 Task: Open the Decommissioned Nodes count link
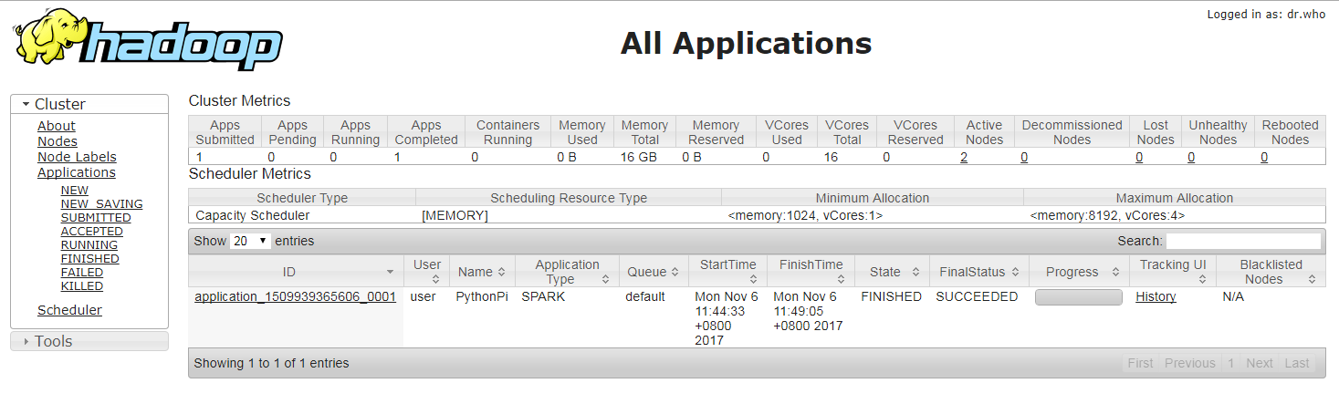click(1024, 157)
